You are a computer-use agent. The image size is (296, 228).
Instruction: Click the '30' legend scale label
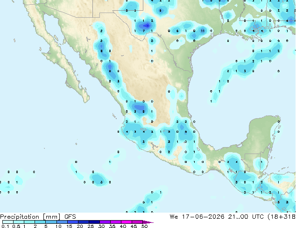[x=101, y=226]
